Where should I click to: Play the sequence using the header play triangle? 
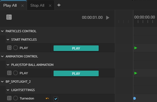(108, 18)
